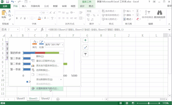
Task: Choose Format Data Series menu item
Action: tap(47, 88)
